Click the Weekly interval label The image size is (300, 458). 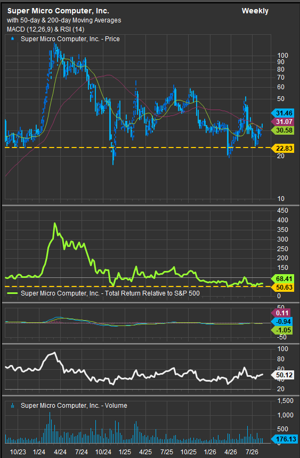pos(255,11)
